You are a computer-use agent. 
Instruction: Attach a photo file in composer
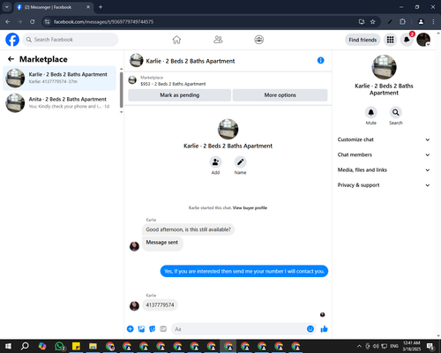tap(141, 329)
